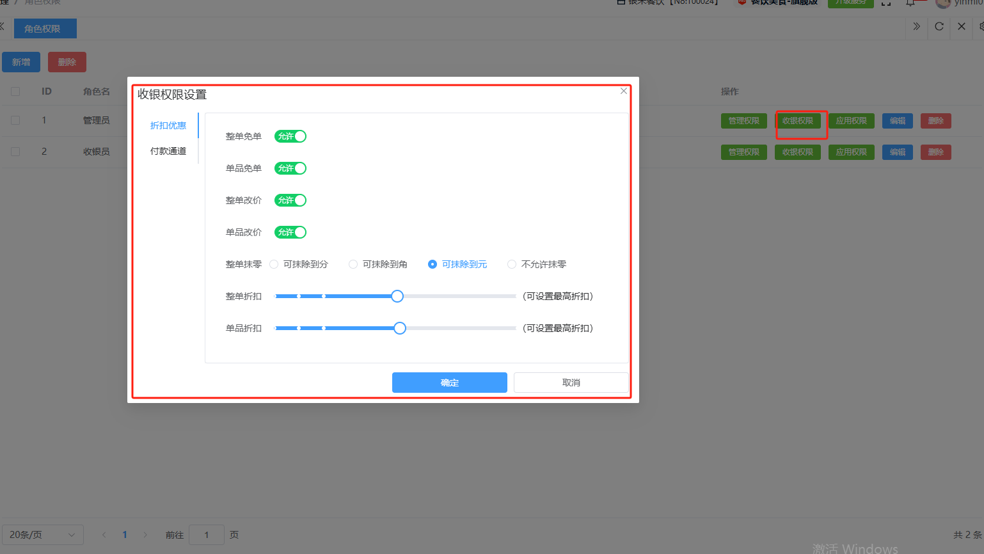
Task: Click the previous page arrow in pagination
Action: coord(104,535)
